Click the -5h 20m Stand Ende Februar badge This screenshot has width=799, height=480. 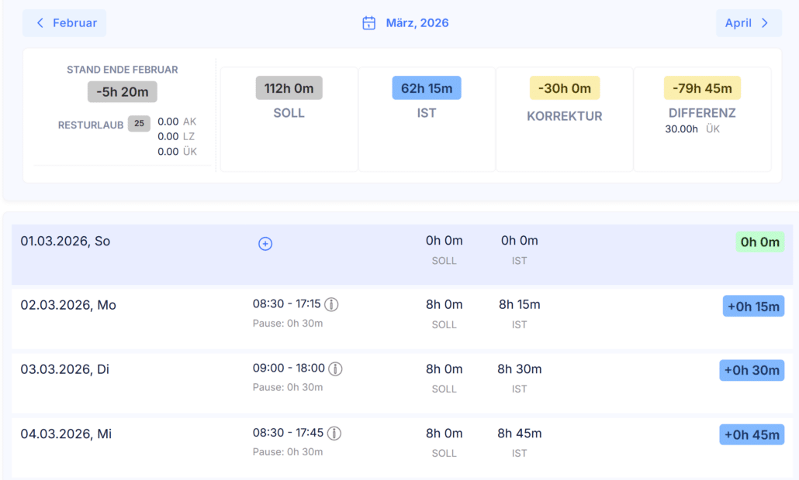click(123, 92)
